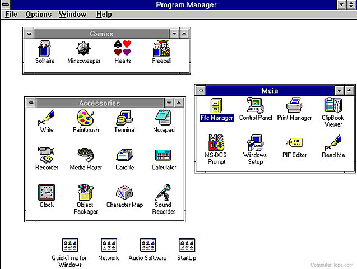The image size is (357, 269).
Task: Select the Recorder camera icon
Action: pos(46,155)
